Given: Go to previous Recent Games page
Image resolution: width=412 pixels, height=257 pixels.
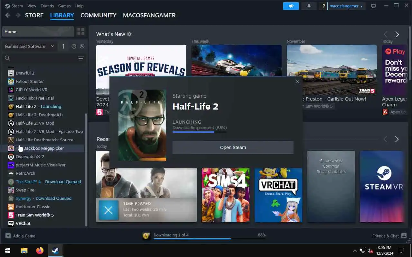Looking at the screenshot, I should click(385, 139).
